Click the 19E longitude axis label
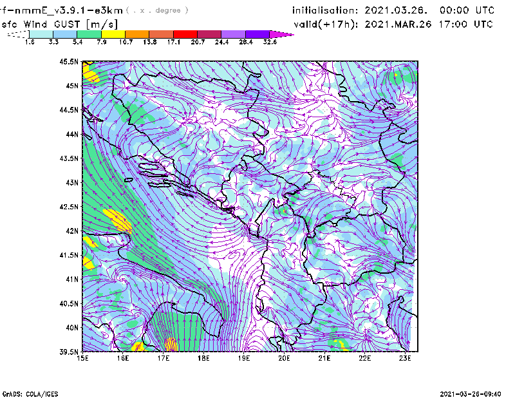The width and height of the screenshot is (515, 398). point(244,358)
